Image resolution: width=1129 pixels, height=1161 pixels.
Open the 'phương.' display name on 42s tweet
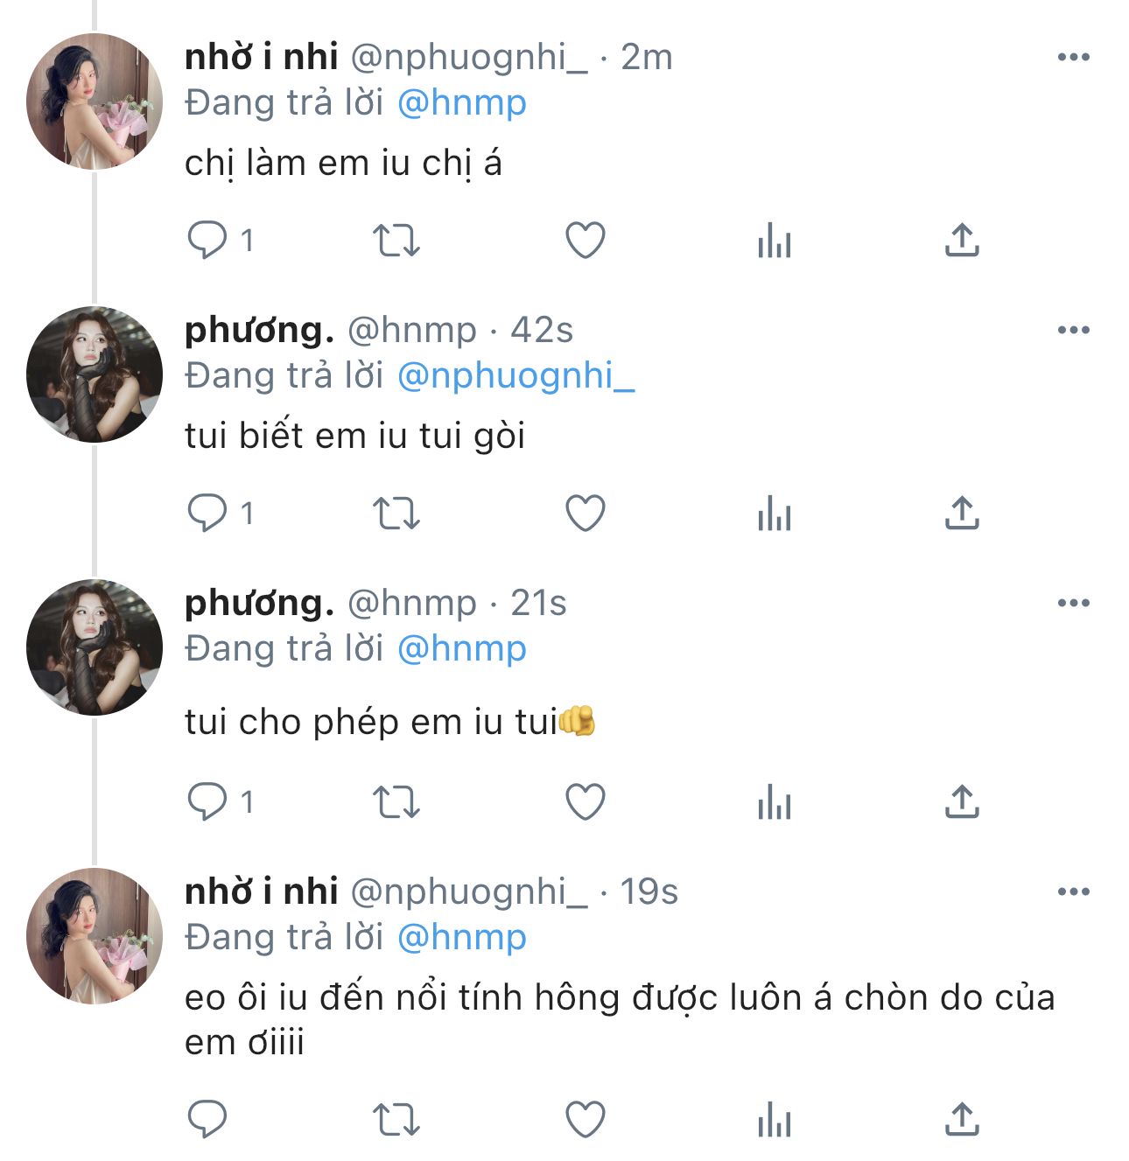click(x=259, y=331)
